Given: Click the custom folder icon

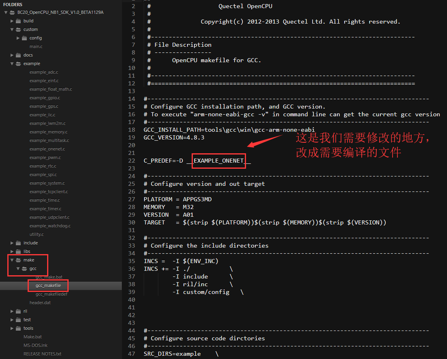Looking at the screenshot, I should 18,29.
